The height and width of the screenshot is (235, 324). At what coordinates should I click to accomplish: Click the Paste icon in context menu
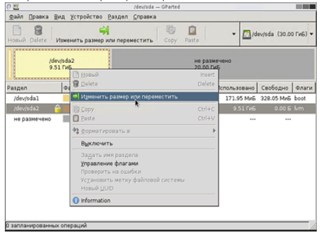(x=76, y=118)
